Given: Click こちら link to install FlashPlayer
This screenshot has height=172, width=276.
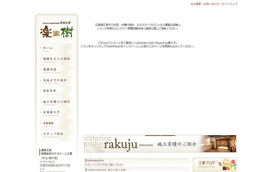Looking at the screenshot, I should tap(84, 46).
